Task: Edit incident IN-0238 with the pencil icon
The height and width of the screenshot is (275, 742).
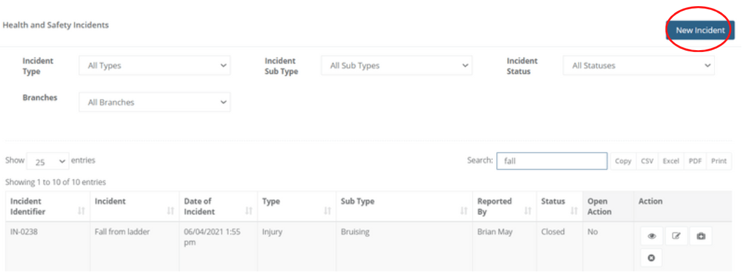Action: point(676,236)
